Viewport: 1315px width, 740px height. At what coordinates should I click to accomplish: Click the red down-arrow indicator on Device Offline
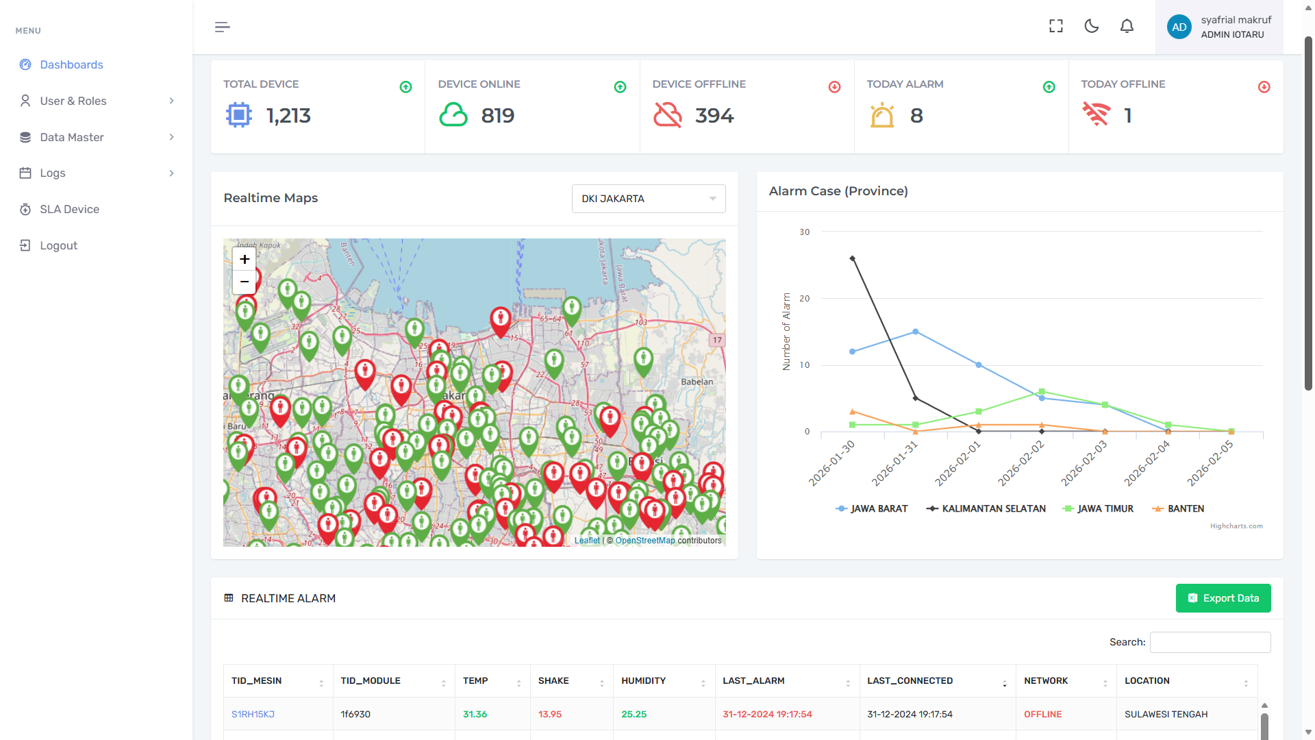tap(834, 87)
